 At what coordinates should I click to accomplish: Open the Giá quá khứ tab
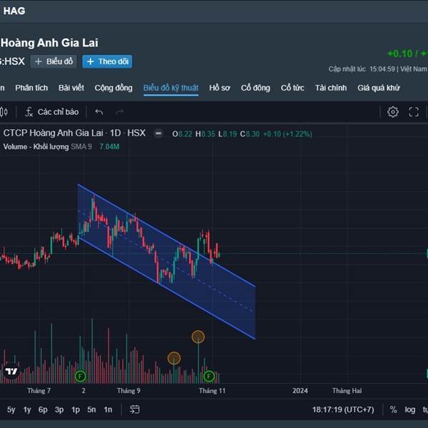pos(379,88)
